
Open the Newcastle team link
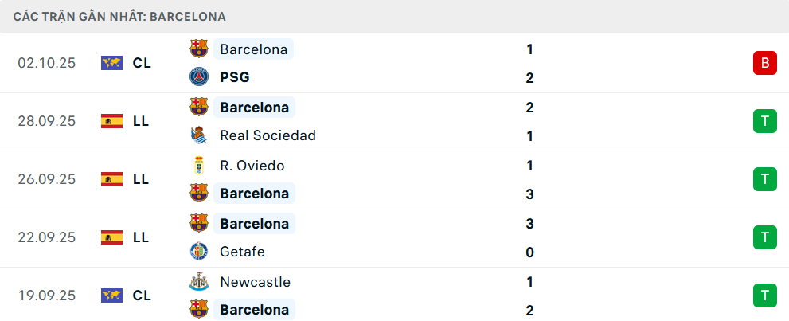click(x=255, y=282)
